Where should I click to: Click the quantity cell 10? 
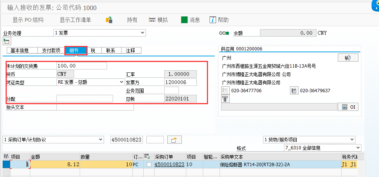[x=106, y=164]
